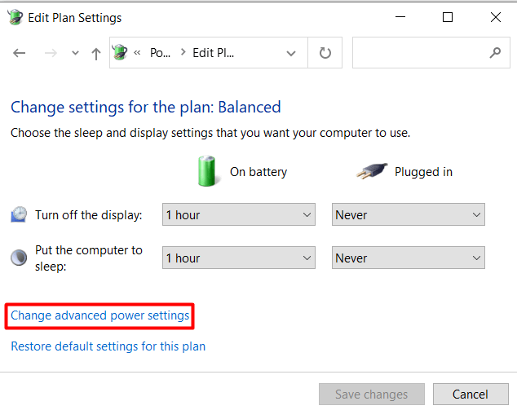
Task: Open the recent locations chevron
Action: [x=75, y=53]
